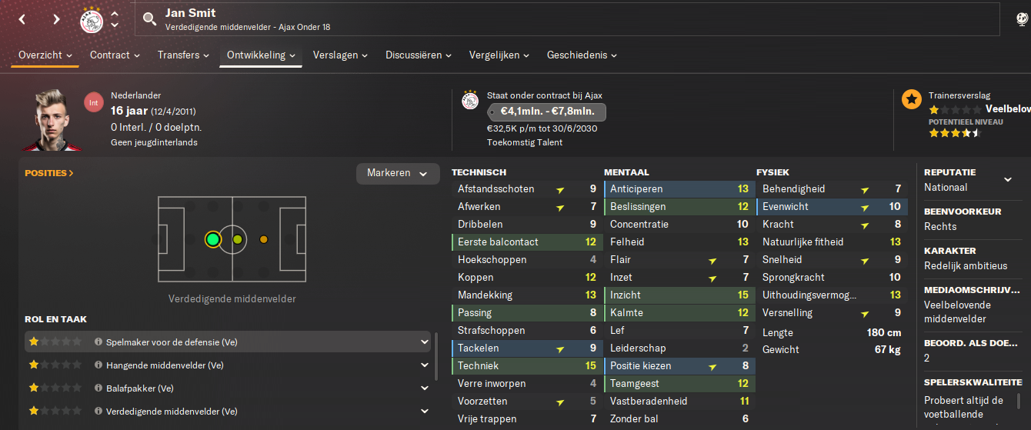
Task: Click the Posities link
Action: pyautogui.click(x=49, y=173)
